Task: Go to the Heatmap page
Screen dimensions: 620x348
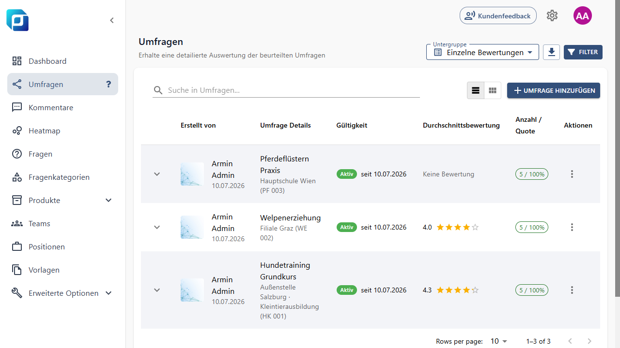Action: tap(62, 130)
